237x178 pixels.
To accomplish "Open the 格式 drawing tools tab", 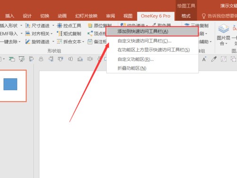I will [x=186, y=16].
